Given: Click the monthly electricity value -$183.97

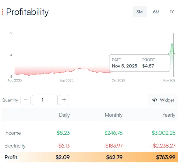Looking at the screenshot, I should click(112, 146).
